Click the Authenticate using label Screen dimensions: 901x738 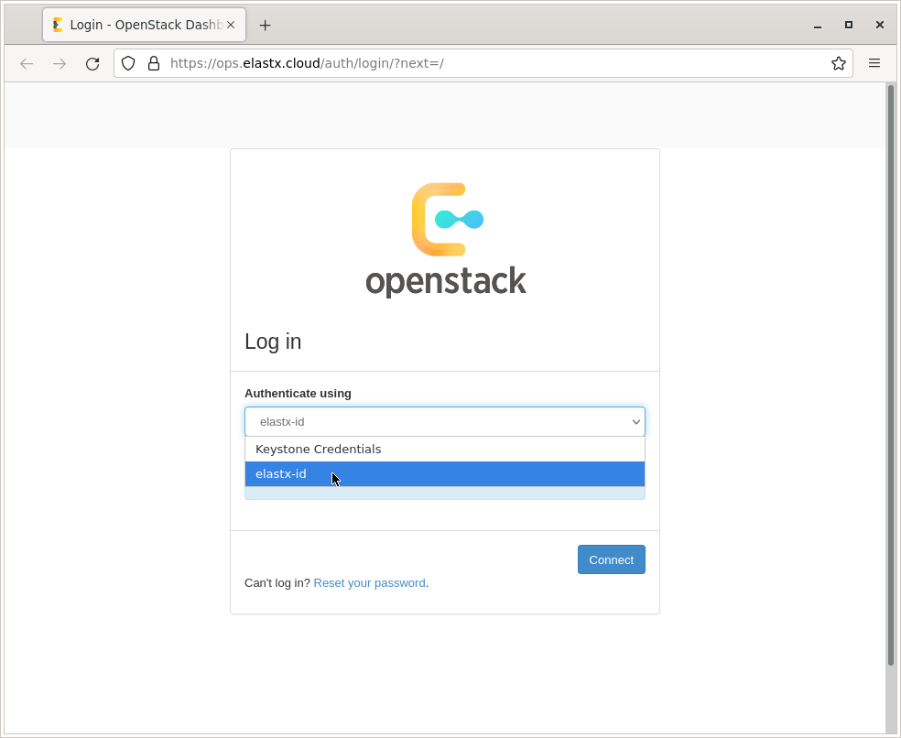(x=298, y=393)
